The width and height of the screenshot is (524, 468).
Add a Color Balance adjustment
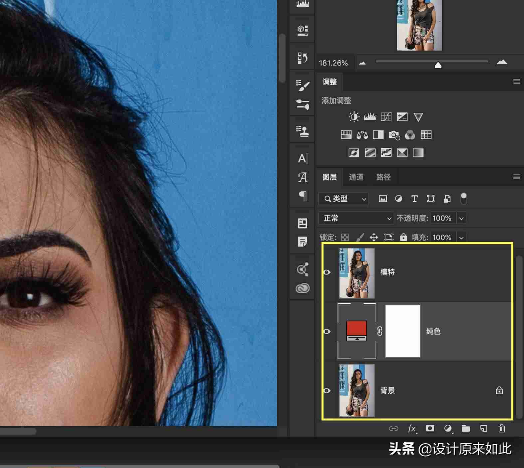[362, 135]
